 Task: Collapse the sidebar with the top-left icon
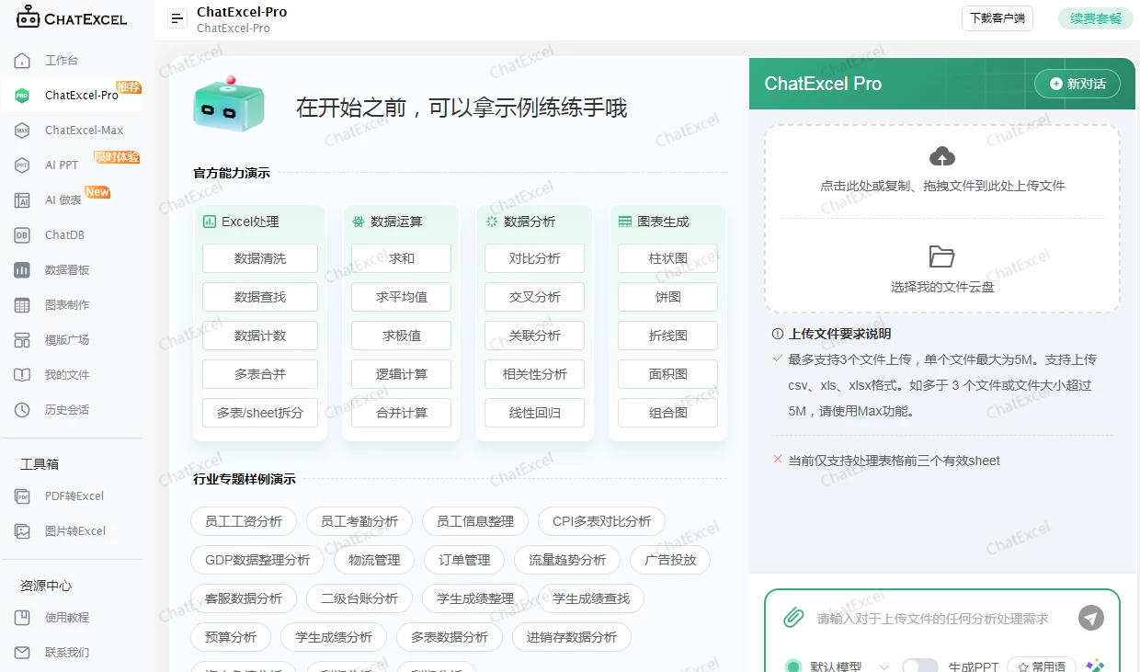click(x=177, y=17)
